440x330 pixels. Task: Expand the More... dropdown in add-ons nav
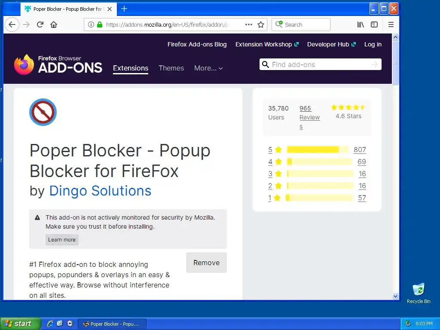click(208, 68)
